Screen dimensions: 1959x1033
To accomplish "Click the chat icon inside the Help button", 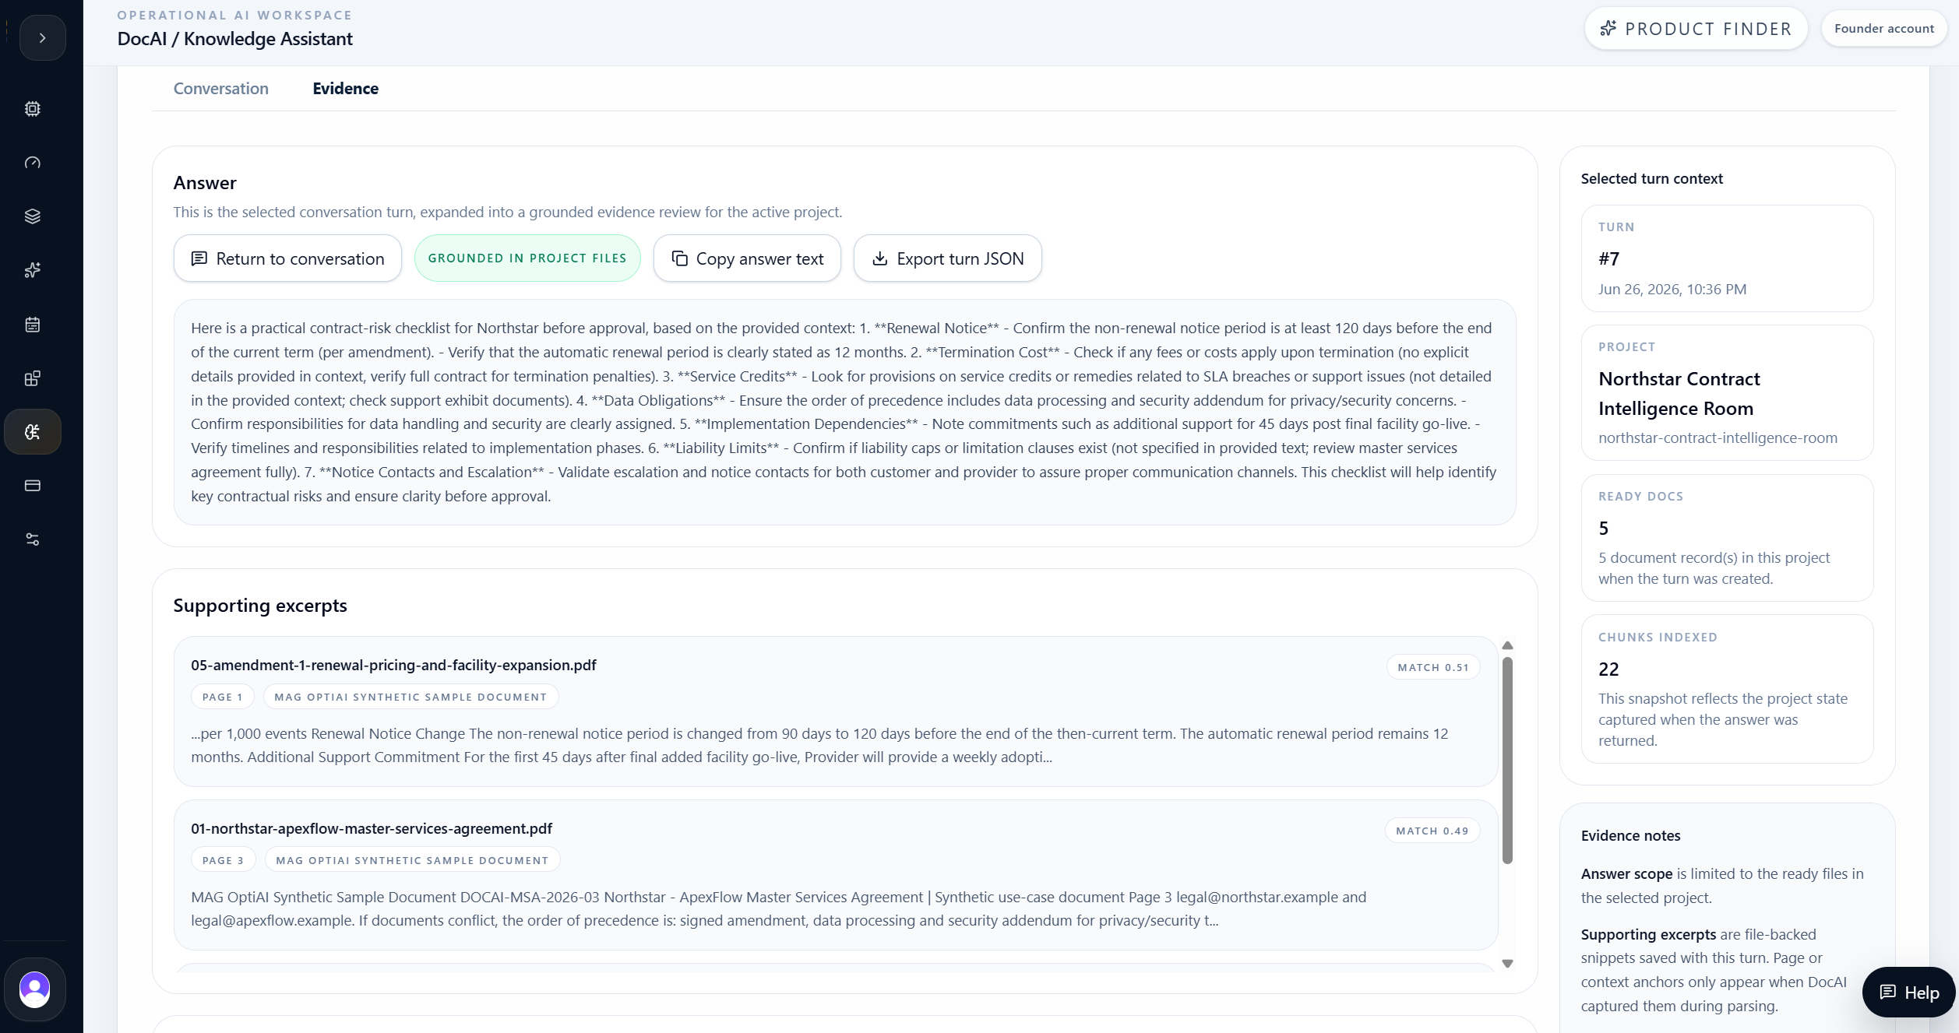I will click(1887, 993).
